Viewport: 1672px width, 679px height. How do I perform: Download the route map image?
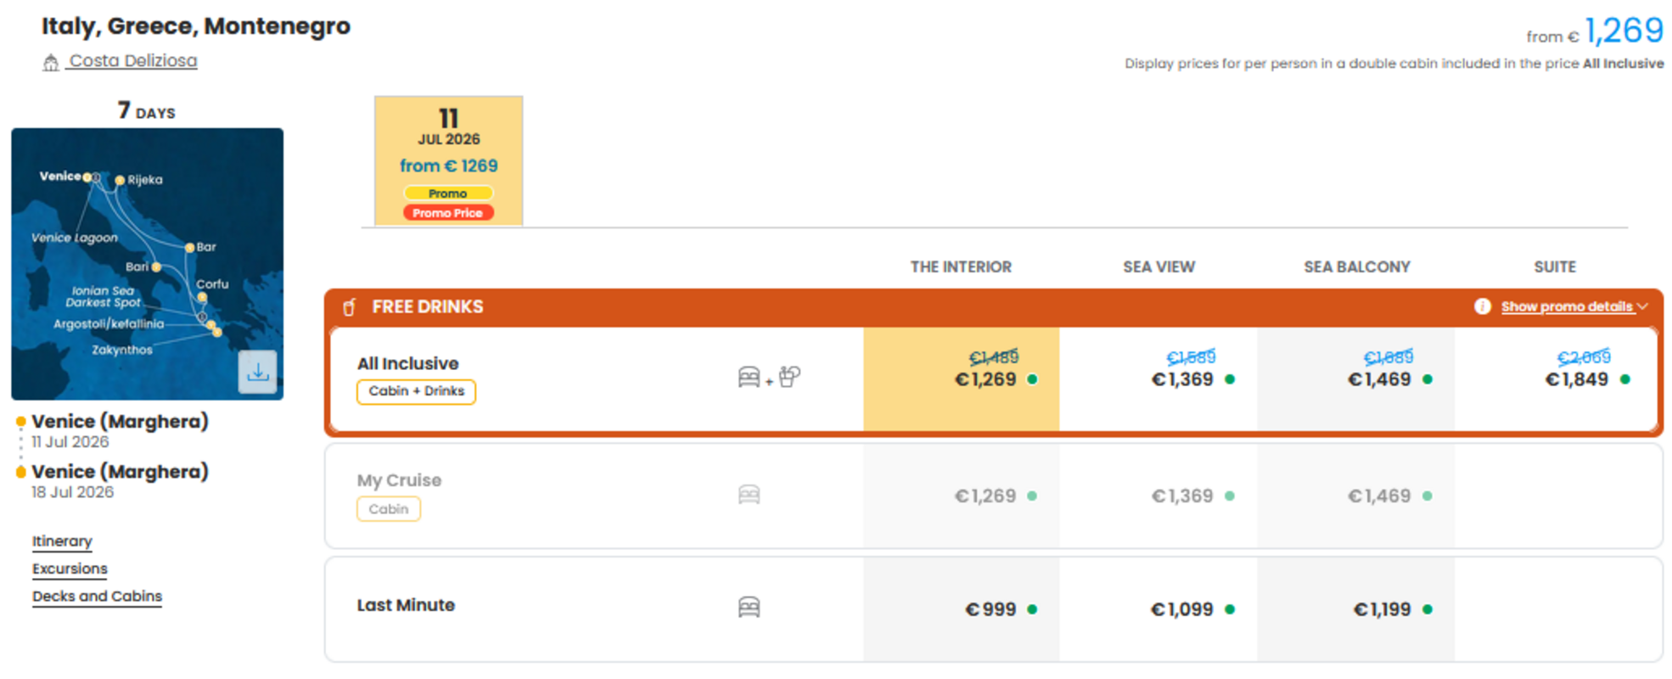[257, 372]
